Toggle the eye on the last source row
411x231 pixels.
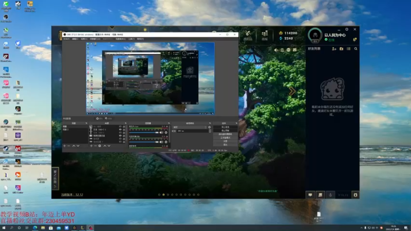[x=120, y=142]
